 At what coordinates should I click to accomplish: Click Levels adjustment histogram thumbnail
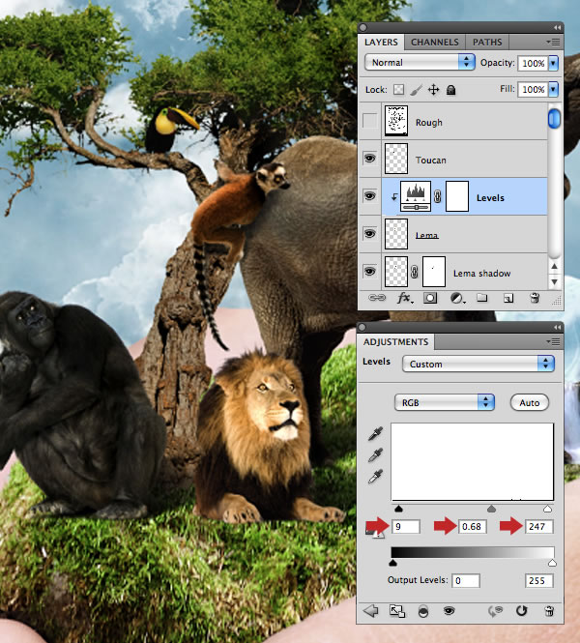click(416, 196)
